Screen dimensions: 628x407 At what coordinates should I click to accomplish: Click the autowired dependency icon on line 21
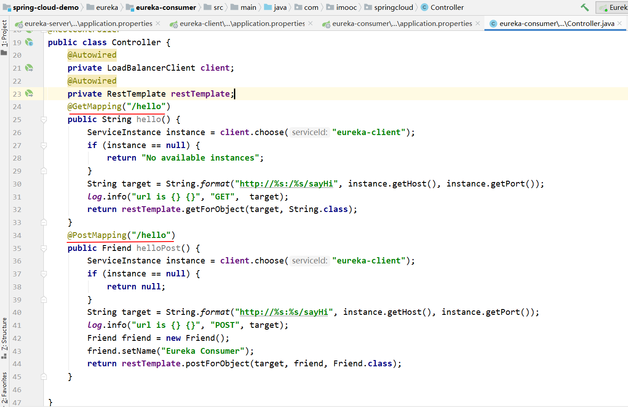coord(29,68)
